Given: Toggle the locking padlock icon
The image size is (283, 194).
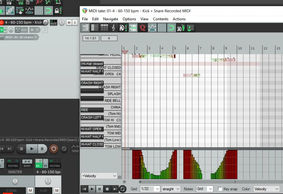Looking at the screenshot, I should tap(58, 10).
